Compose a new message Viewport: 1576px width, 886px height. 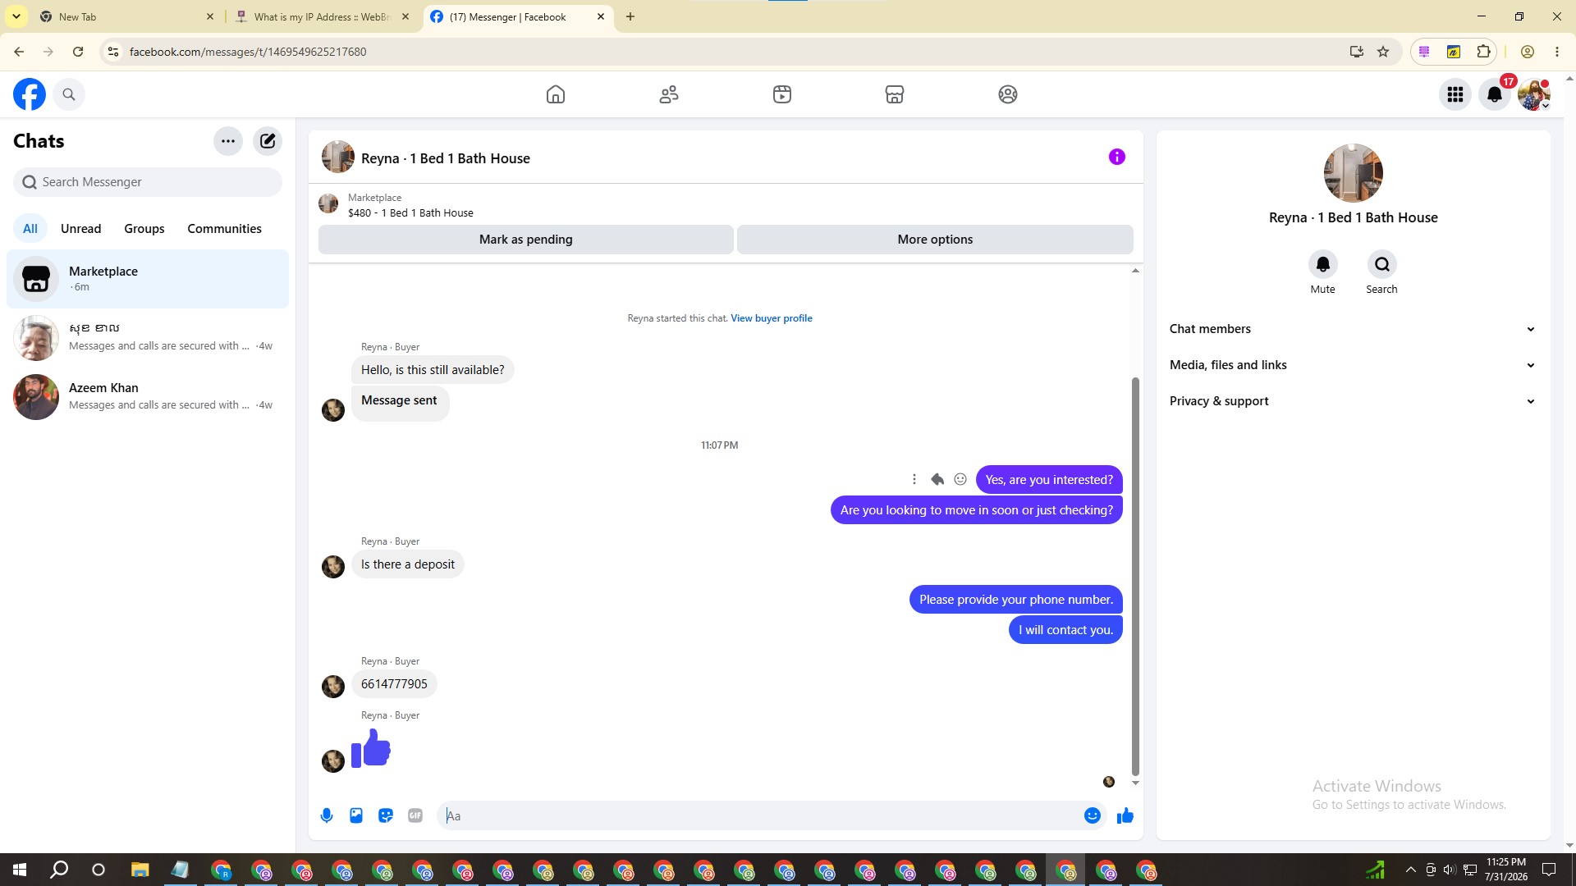268,141
